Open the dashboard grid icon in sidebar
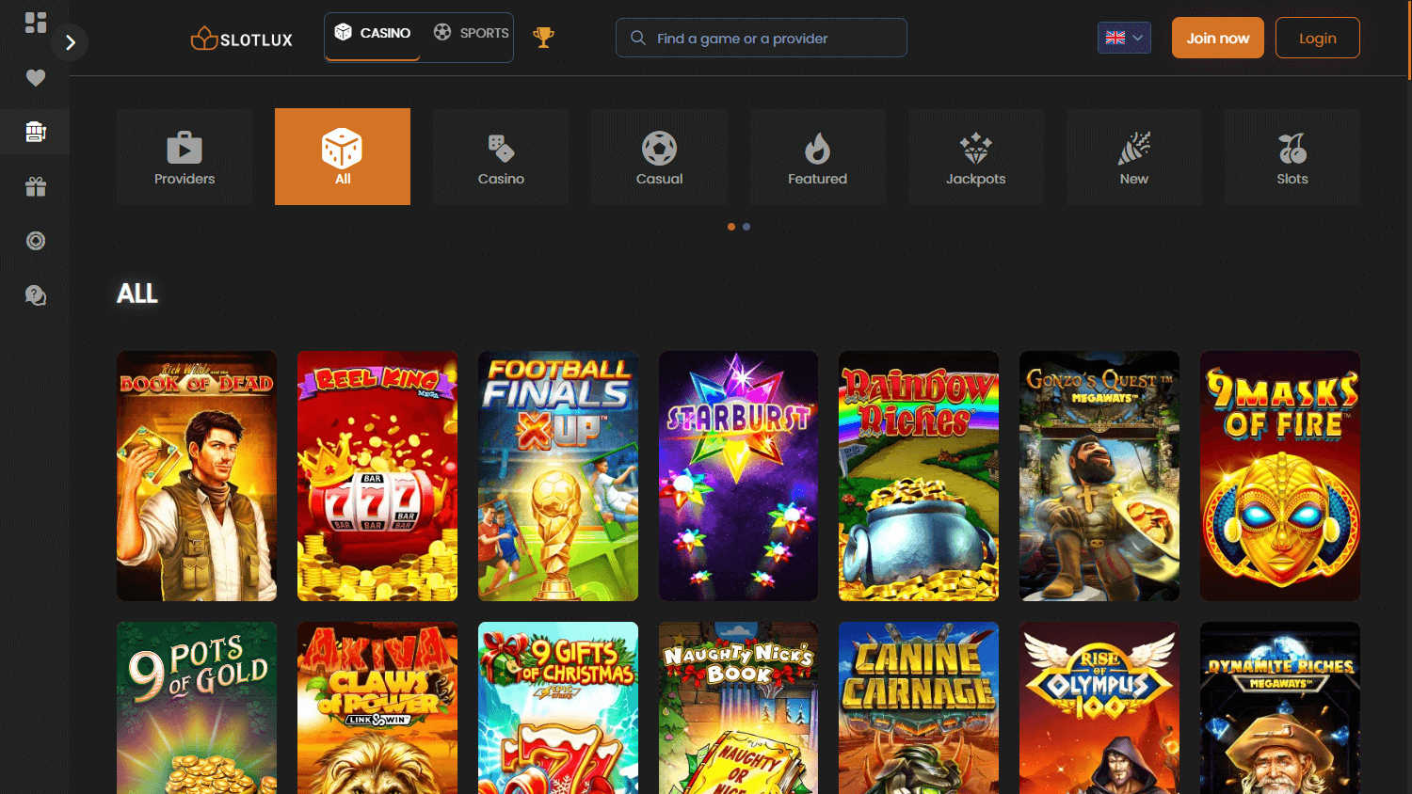 (x=36, y=23)
